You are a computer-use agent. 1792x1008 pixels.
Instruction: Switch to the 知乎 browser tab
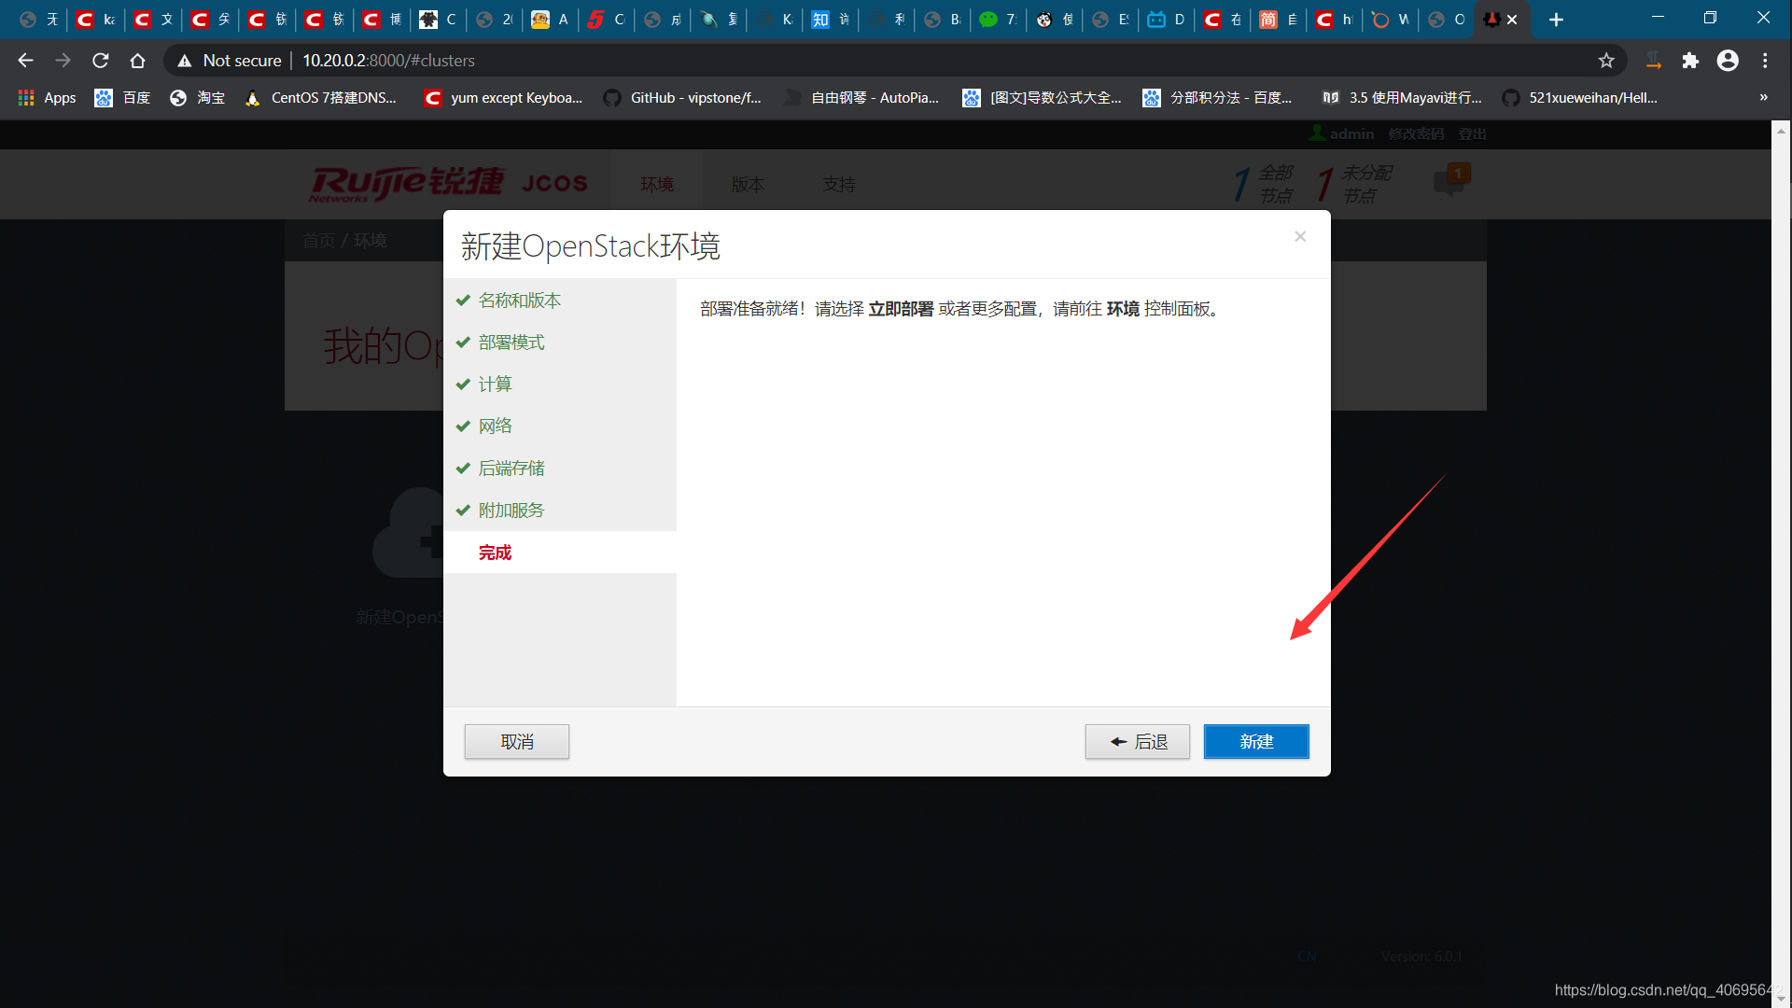click(x=830, y=20)
